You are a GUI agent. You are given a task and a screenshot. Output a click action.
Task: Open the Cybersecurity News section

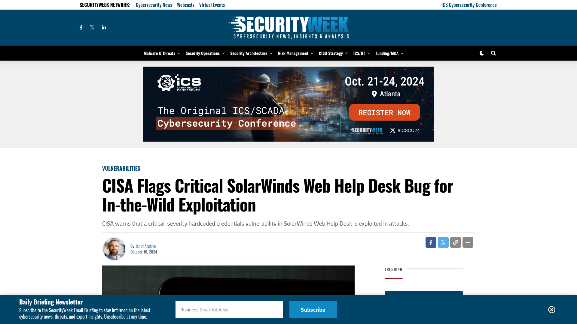pos(154,4)
